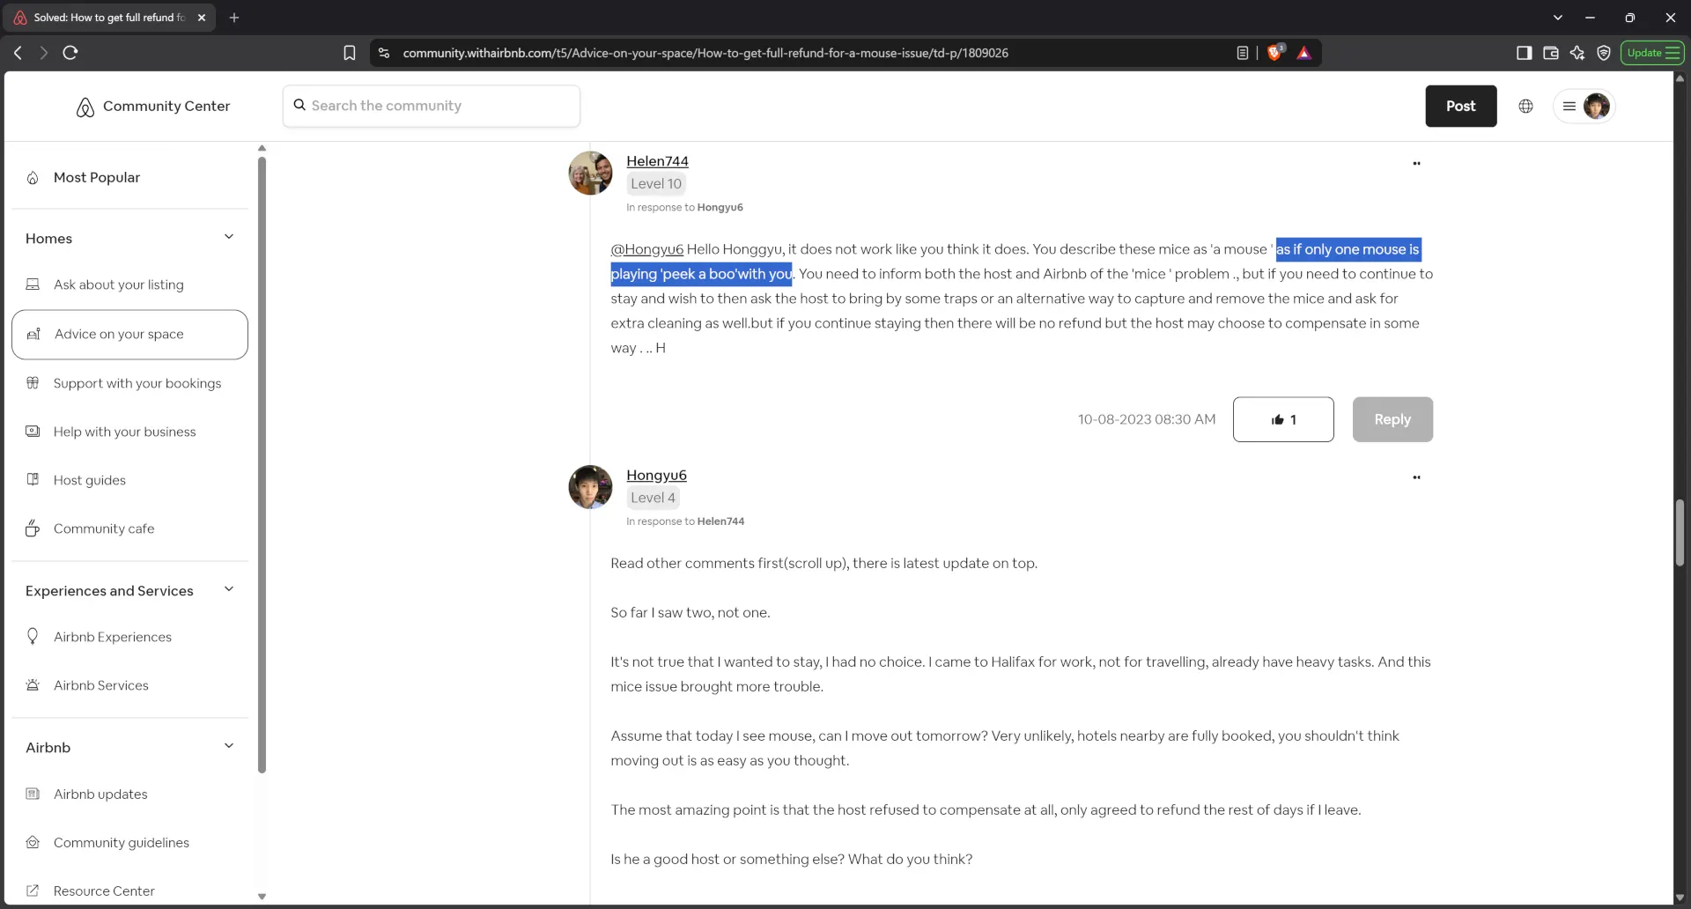Open Hongyu6's profile link
The image size is (1691, 909).
click(656, 475)
